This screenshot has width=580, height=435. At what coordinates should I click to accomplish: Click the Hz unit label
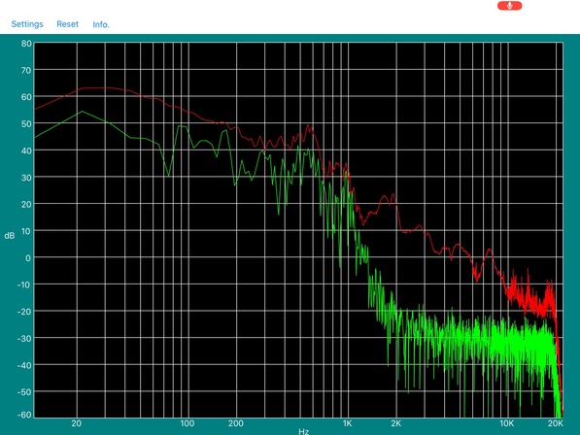[303, 431]
